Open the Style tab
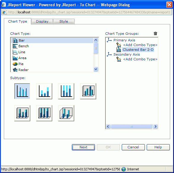The image size is (174, 173). click(x=64, y=21)
